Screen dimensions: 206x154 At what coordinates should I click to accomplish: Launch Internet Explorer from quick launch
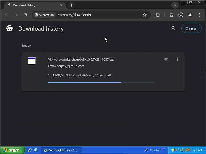30,150
